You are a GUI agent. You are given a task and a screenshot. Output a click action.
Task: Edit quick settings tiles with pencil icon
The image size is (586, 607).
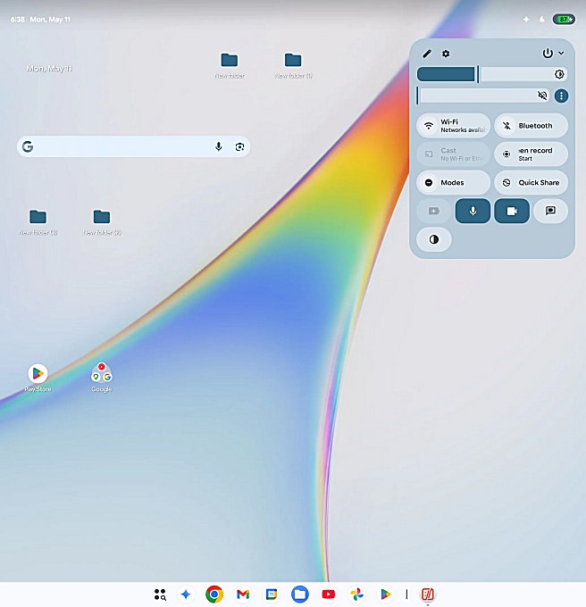tap(427, 54)
